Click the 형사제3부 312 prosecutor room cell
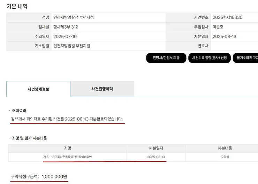Screen dimensions: 258x184 coord(108,27)
